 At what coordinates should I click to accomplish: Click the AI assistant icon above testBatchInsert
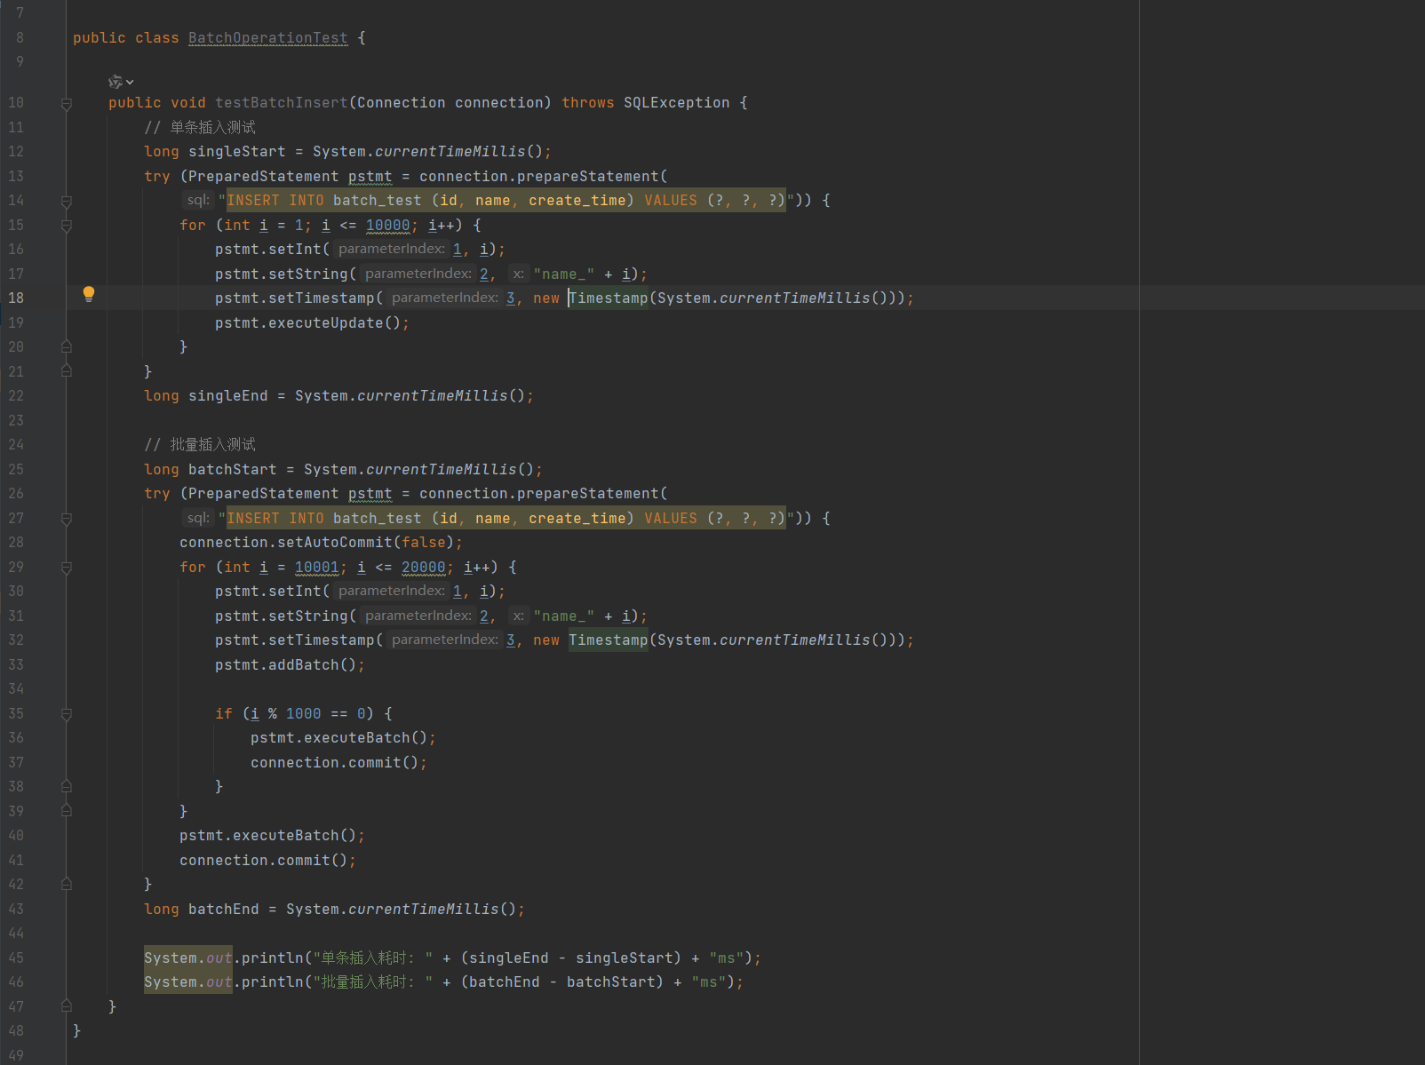coord(115,82)
